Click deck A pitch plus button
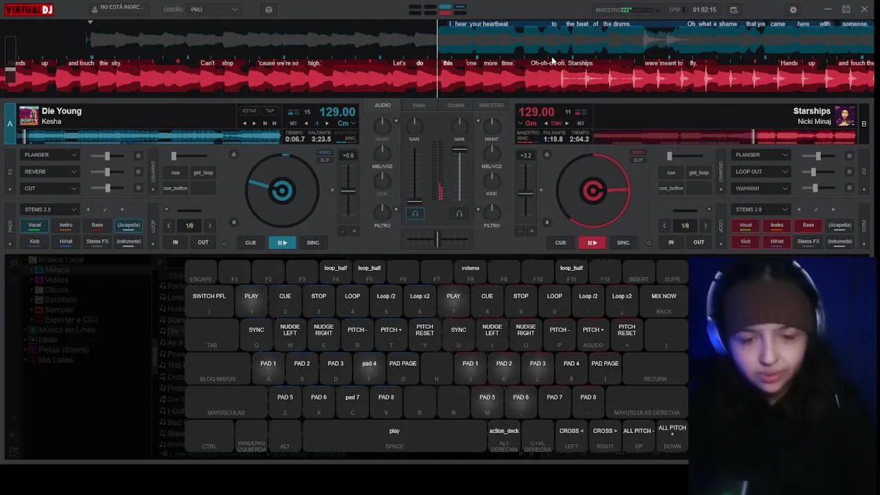Screen dimensions: 880x495 (354, 231)
